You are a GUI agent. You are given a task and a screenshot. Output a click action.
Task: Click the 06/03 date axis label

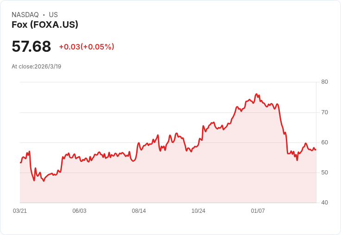tap(79, 210)
